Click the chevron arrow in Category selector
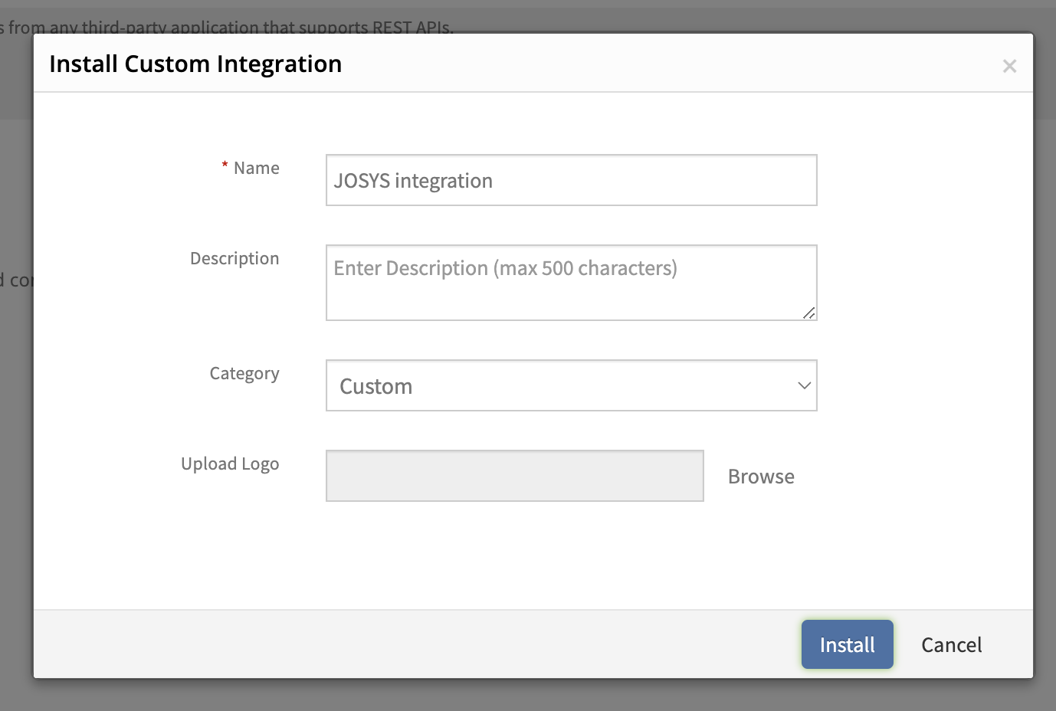The height and width of the screenshot is (711, 1056). [x=804, y=385]
